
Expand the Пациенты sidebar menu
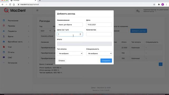[x=16, y=31]
